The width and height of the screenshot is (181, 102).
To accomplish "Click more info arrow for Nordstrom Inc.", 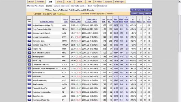I will coord(29,96).
